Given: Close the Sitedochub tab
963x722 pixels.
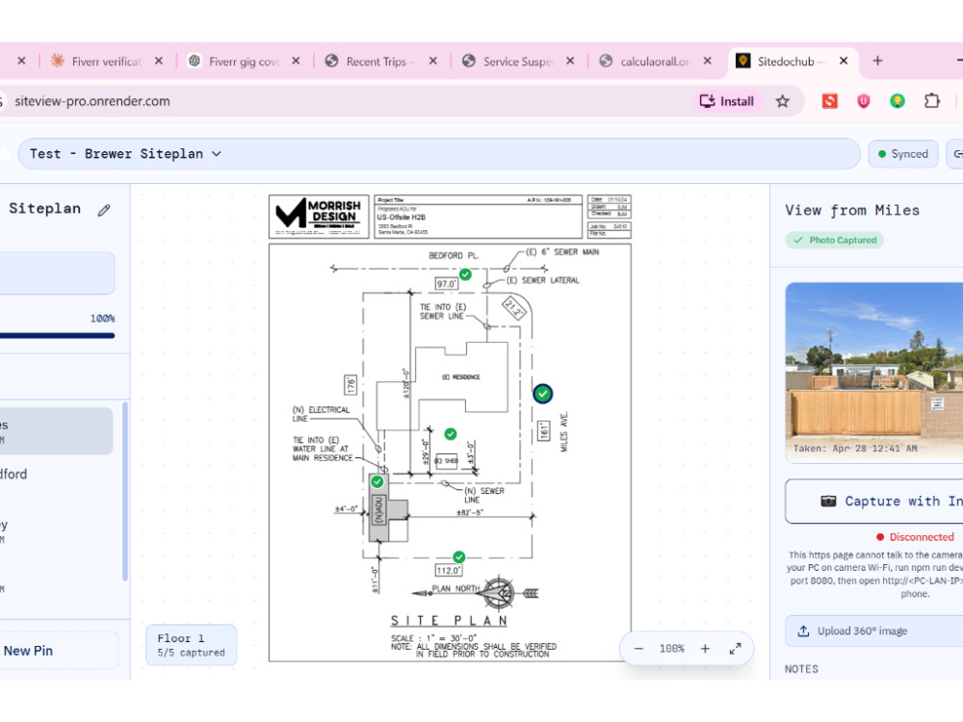Looking at the screenshot, I should tap(844, 61).
